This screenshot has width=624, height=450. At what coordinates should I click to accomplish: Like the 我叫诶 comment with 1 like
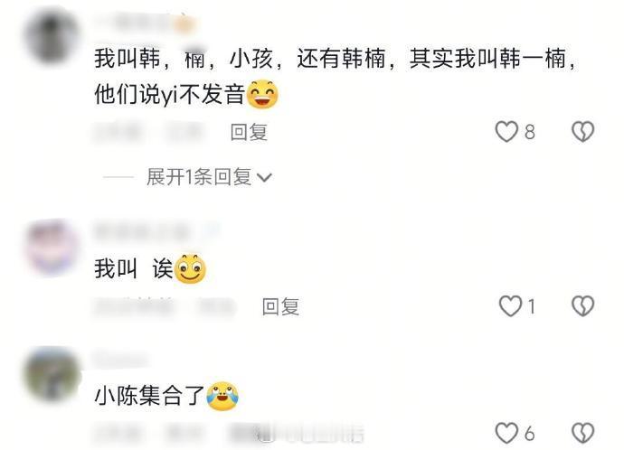pyautogui.click(x=510, y=306)
